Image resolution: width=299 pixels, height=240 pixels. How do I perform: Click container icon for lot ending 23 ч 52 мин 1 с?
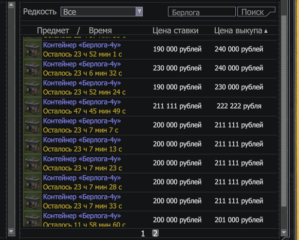pyautogui.click(x=32, y=50)
